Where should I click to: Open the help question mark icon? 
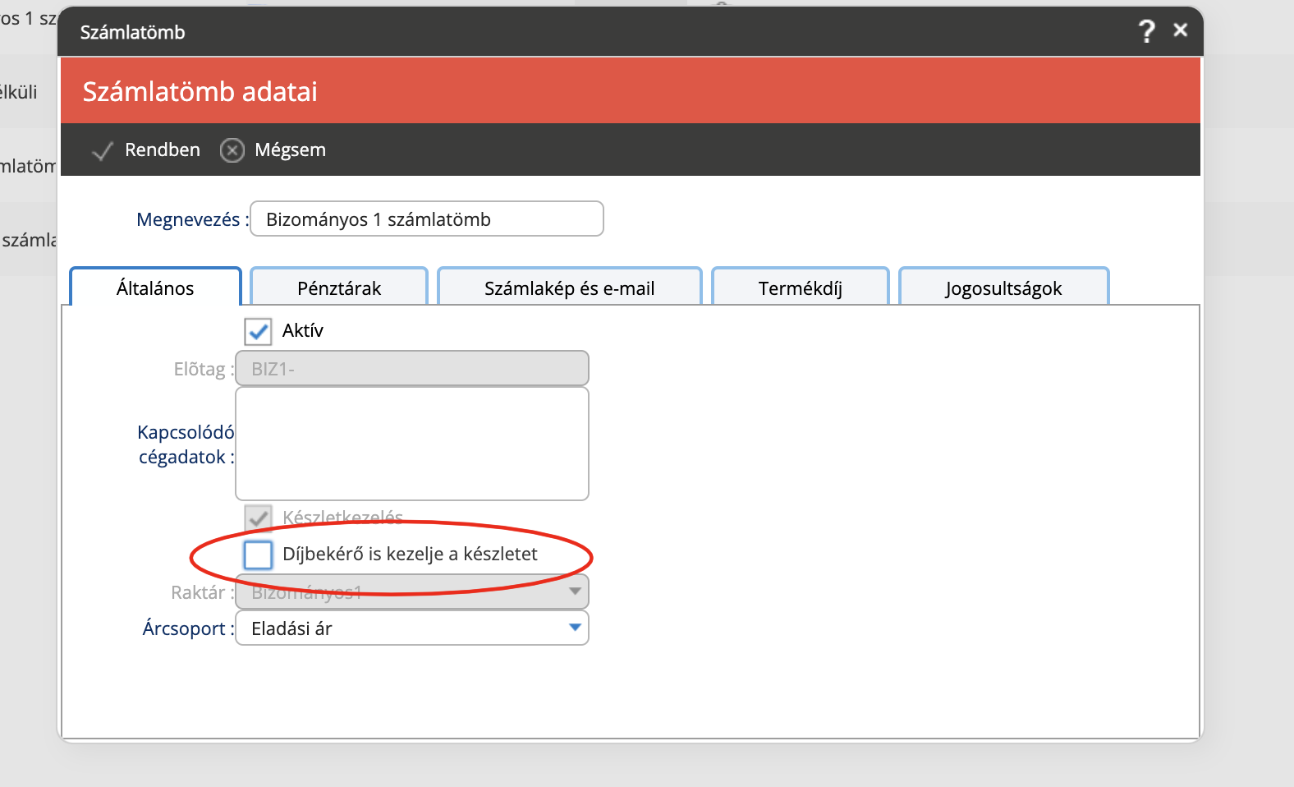click(1146, 32)
